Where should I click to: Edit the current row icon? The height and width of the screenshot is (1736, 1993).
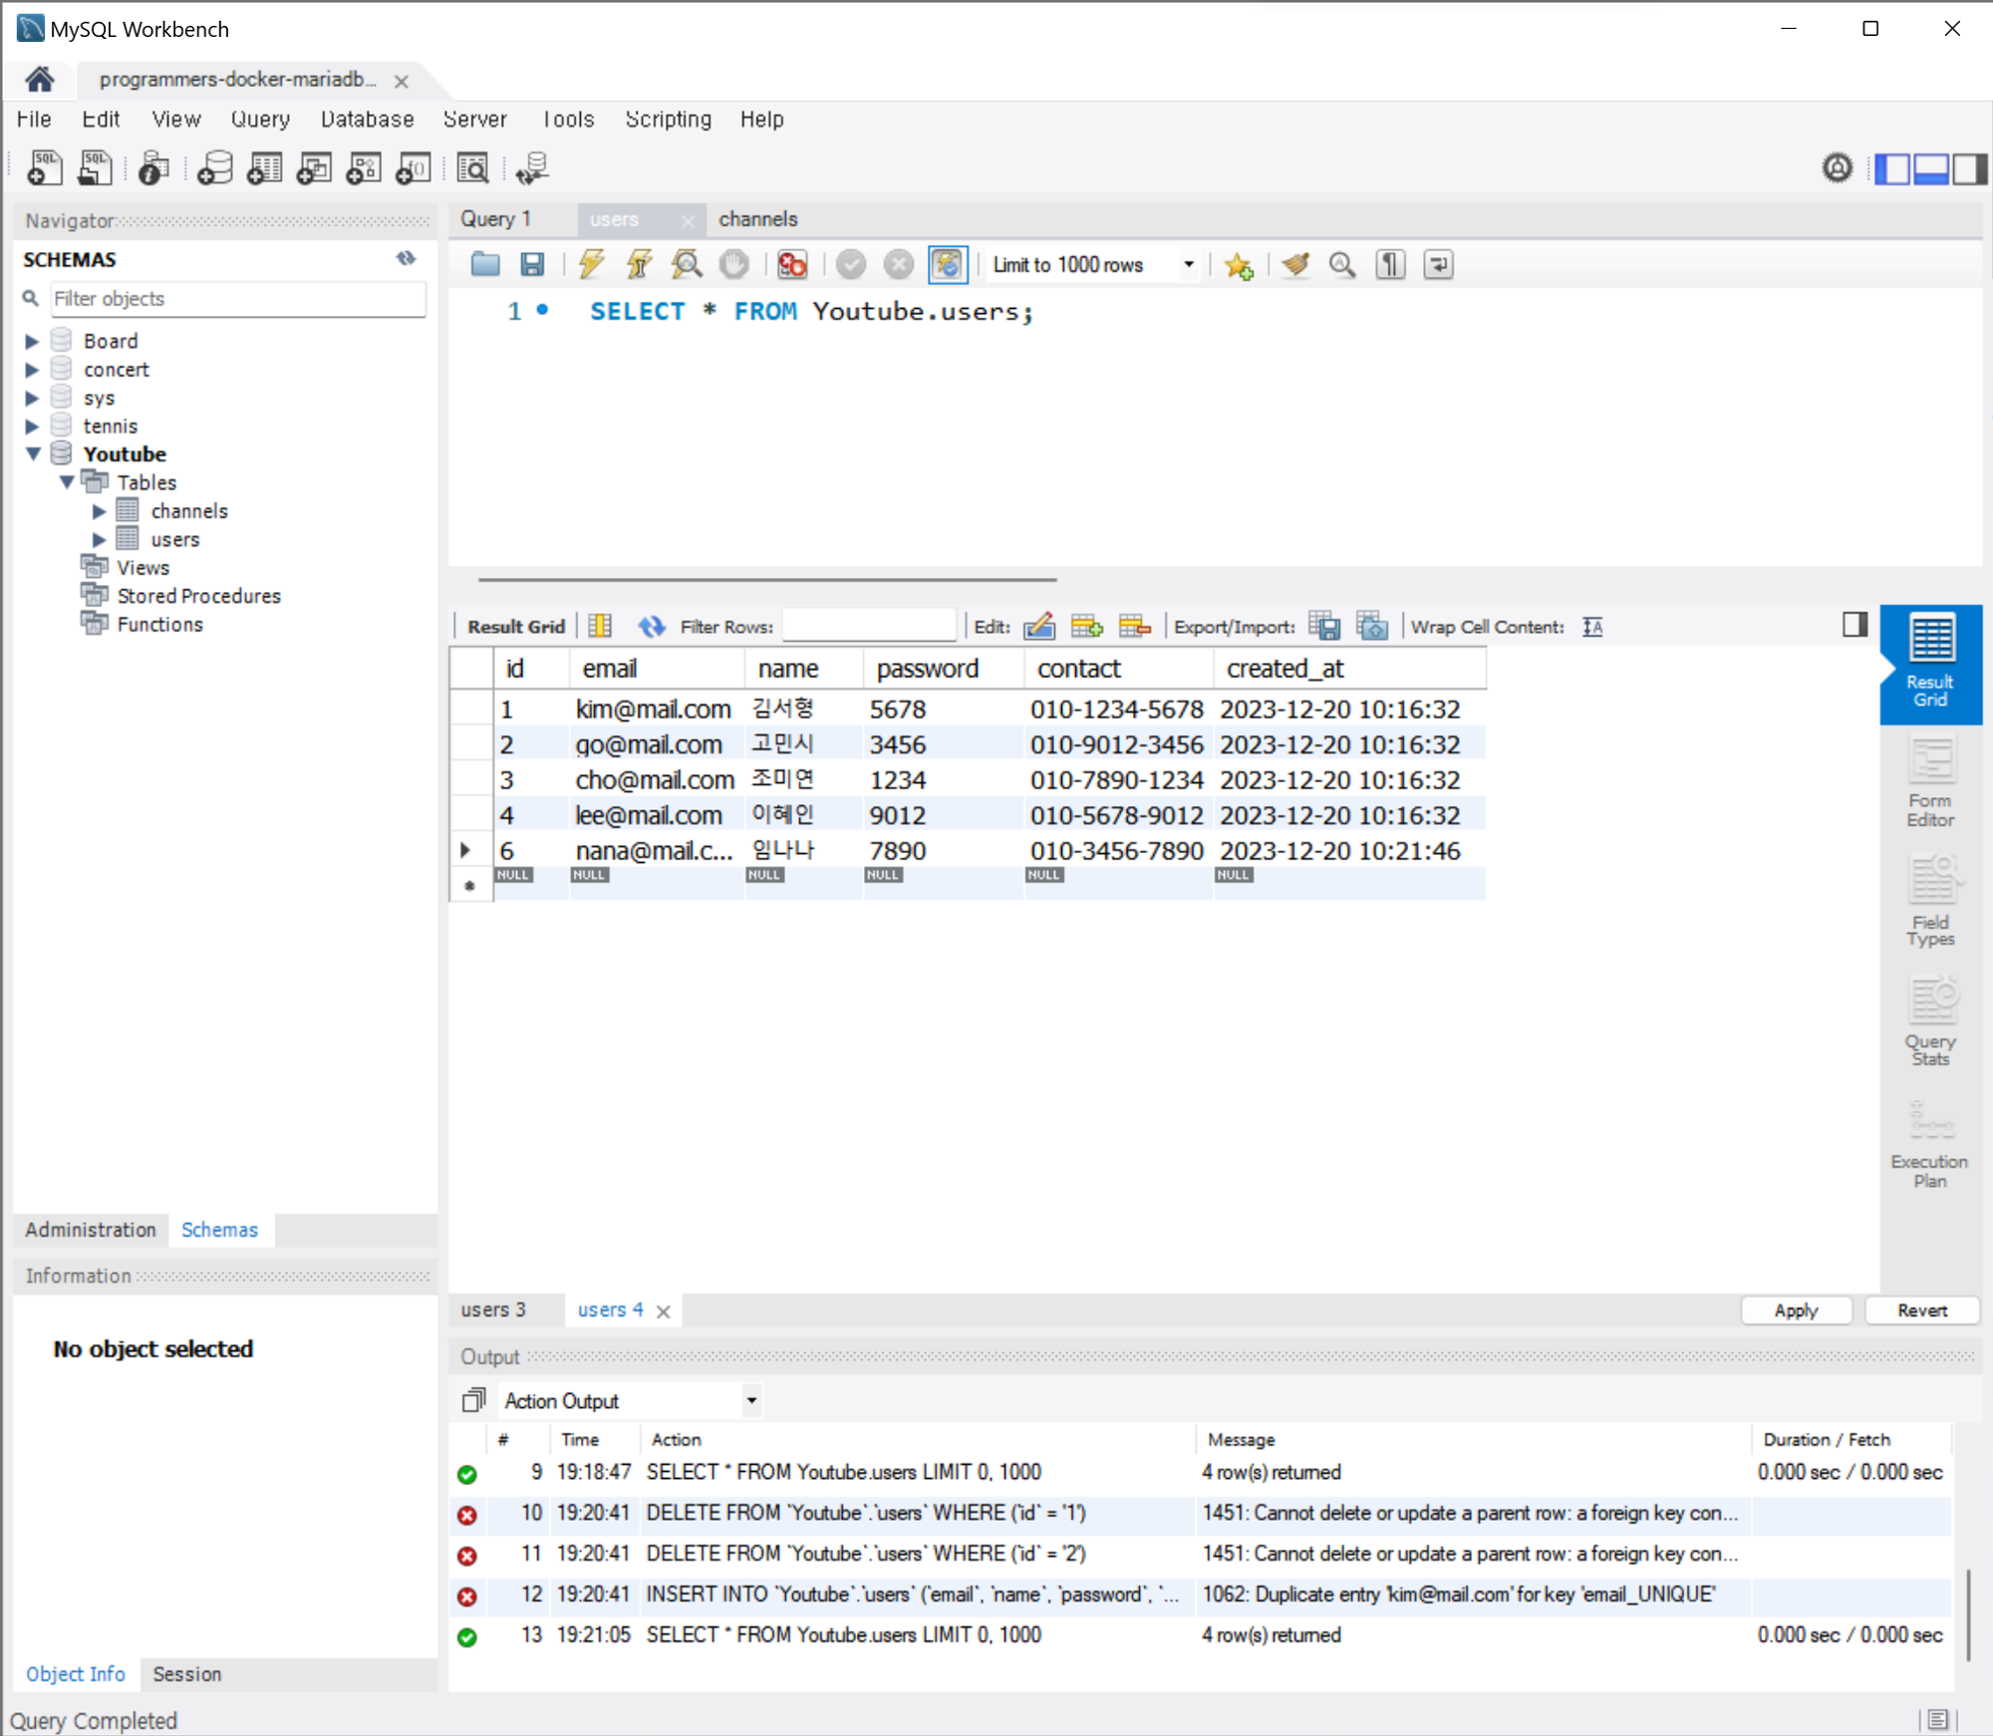point(1039,626)
